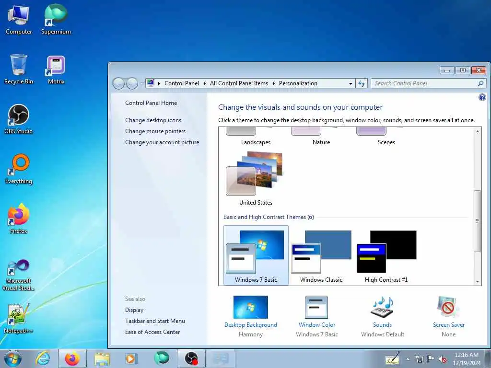Viewport: 491px width, 368px height.
Task: Click the address bar computer icon
Action: (x=151, y=83)
